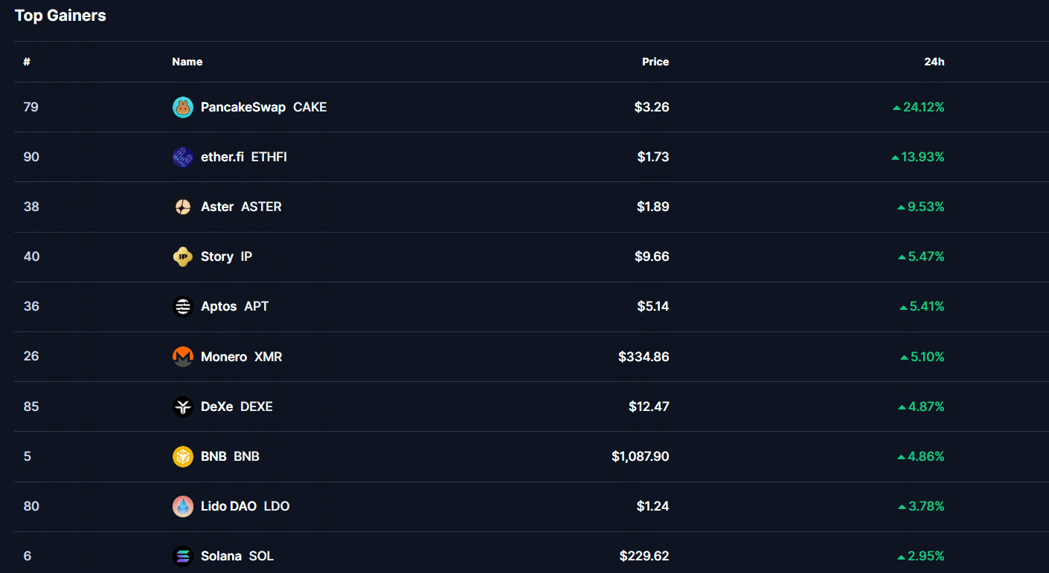The height and width of the screenshot is (573, 1049).
Task: Open the PancakeSwap CAKE name link
Action: [263, 107]
